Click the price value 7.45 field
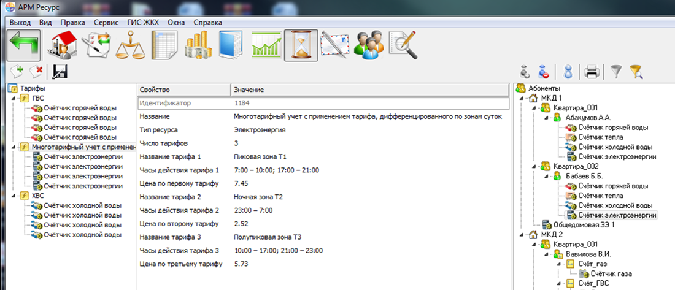 coord(241,183)
